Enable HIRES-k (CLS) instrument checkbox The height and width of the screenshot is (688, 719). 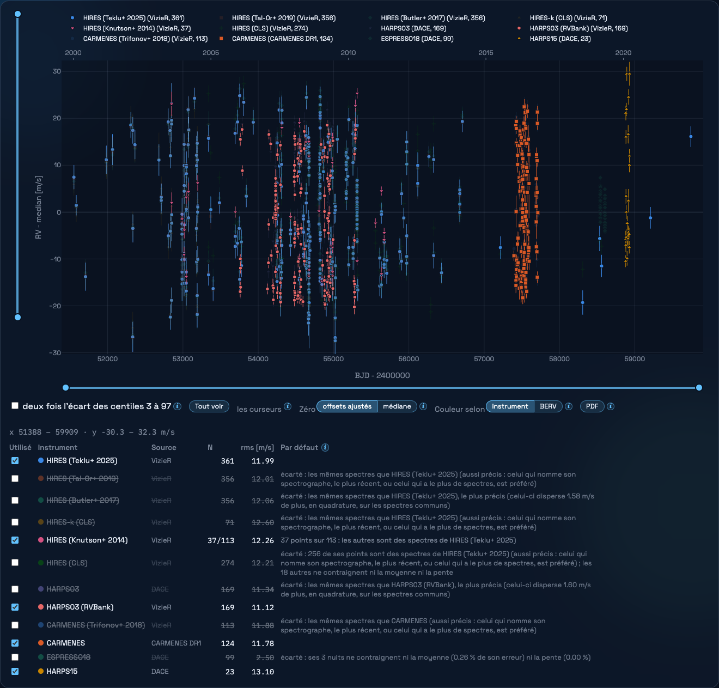[15, 522]
